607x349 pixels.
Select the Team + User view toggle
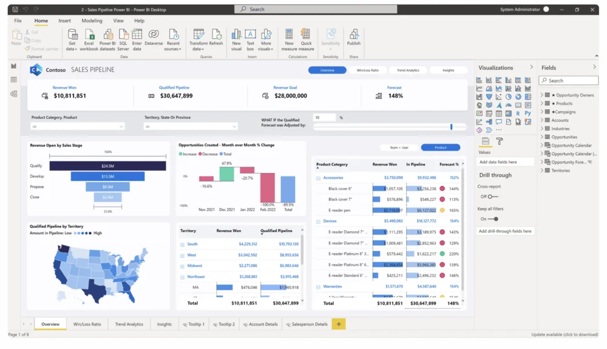point(399,147)
